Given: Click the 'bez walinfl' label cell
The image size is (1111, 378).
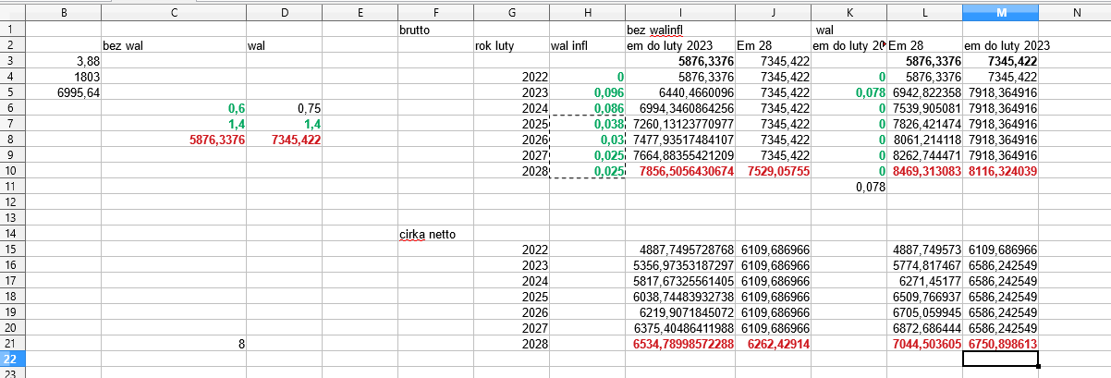Looking at the screenshot, I should [x=680, y=30].
